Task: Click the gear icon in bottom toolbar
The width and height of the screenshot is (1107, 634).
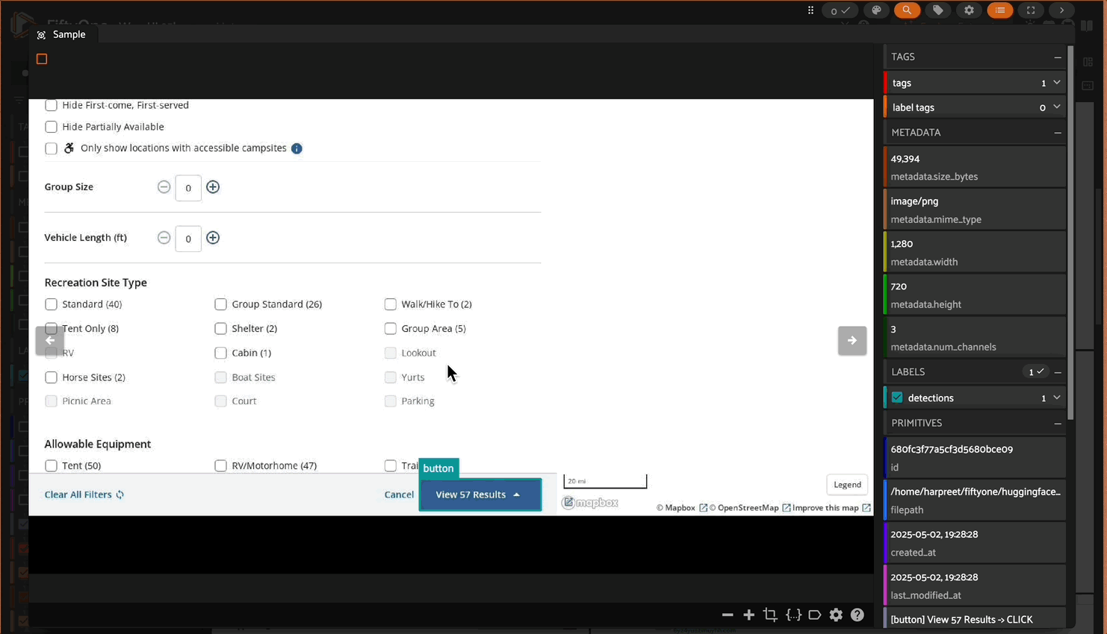Action: coord(836,615)
